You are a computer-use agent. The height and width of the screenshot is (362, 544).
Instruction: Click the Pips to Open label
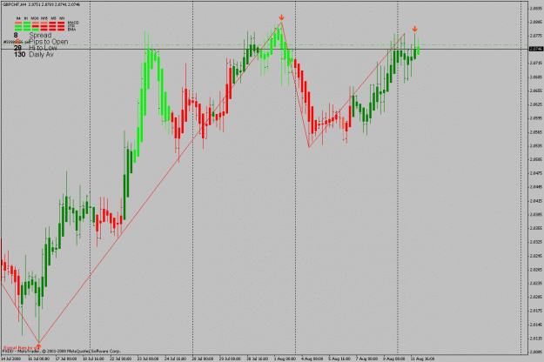pyautogui.click(x=49, y=42)
